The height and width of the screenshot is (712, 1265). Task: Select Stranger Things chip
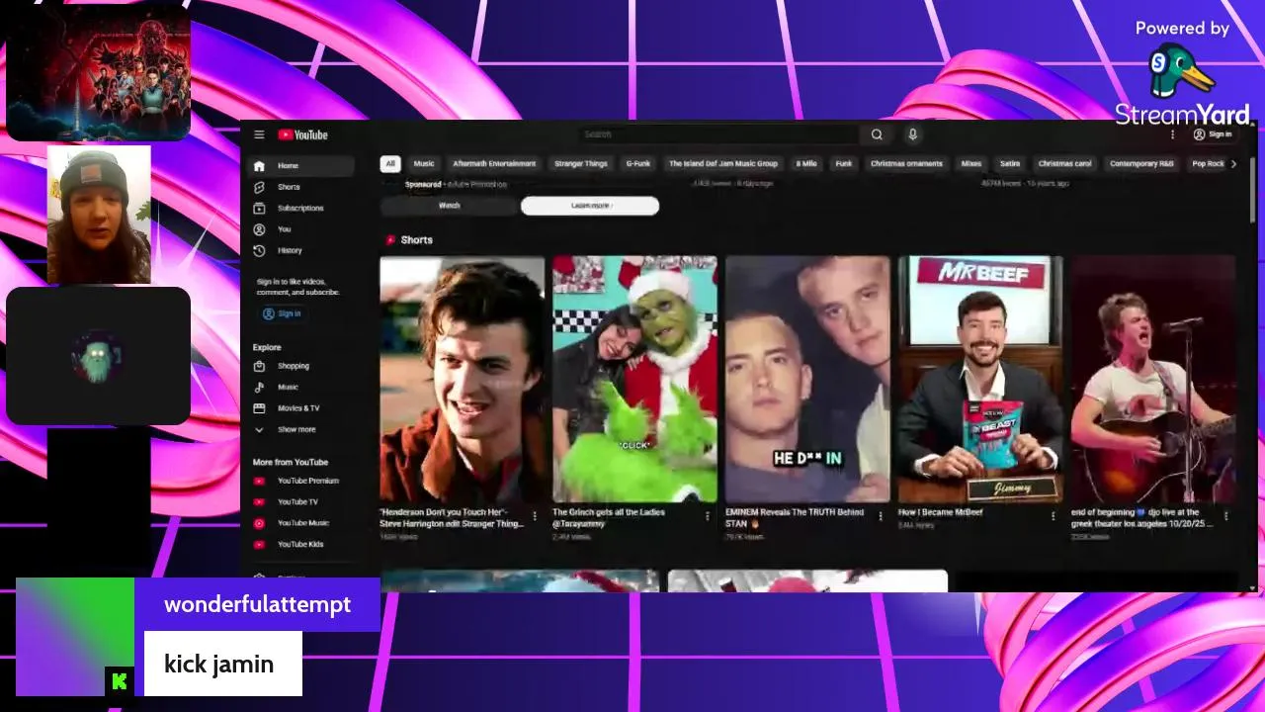[x=581, y=163]
